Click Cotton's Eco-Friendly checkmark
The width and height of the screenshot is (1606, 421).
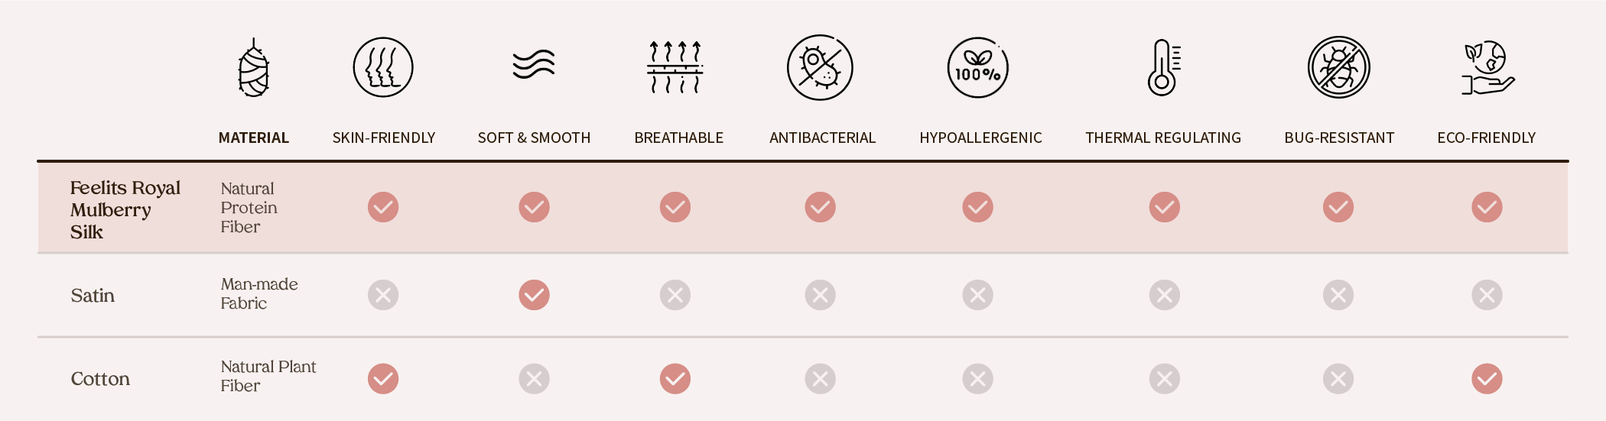click(x=1487, y=379)
